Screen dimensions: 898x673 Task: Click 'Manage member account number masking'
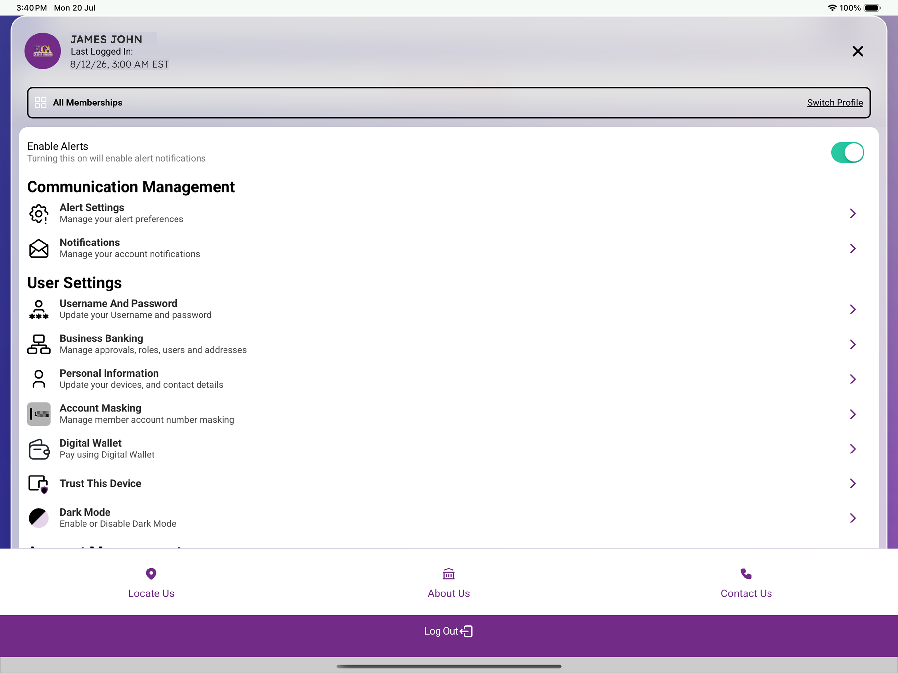click(x=147, y=420)
